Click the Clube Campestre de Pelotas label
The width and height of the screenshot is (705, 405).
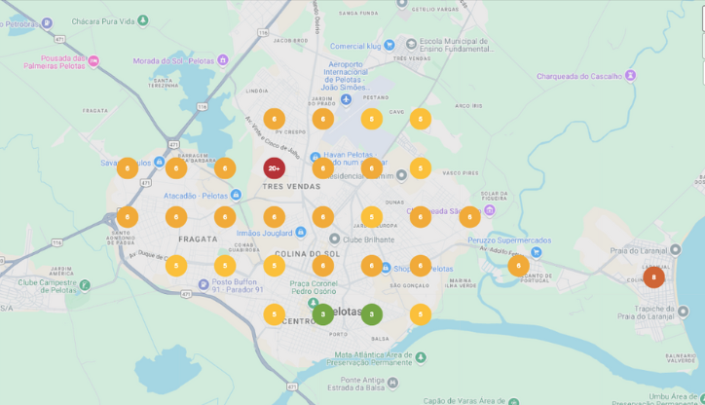click(47, 286)
